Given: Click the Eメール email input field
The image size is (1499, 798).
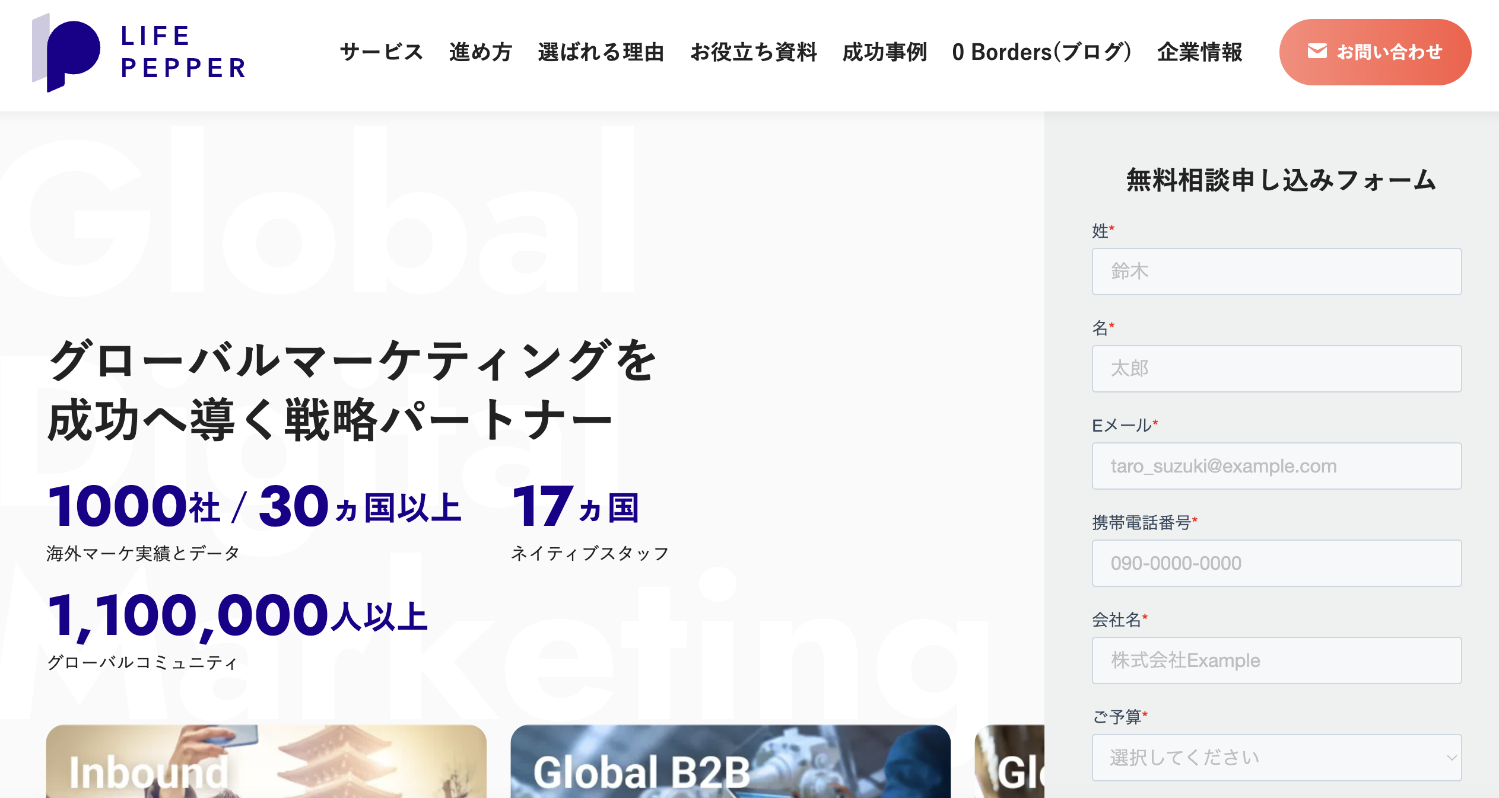Looking at the screenshot, I should (x=1276, y=466).
